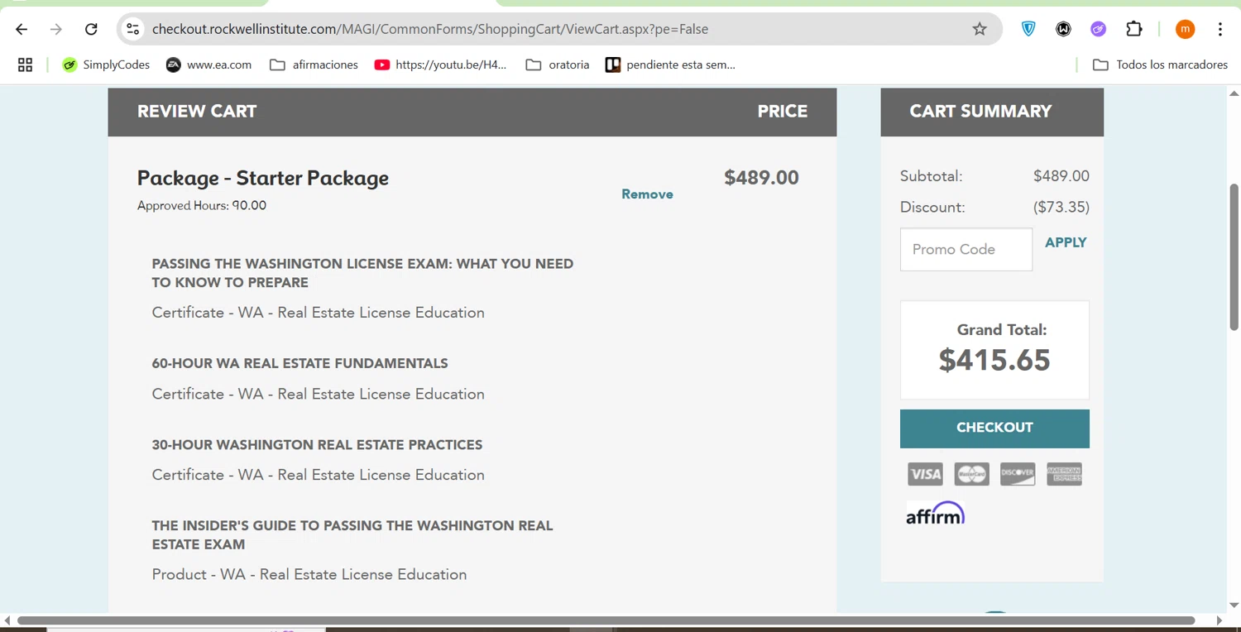Click the MasterCard icon
The image size is (1241, 632).
[971, 474]
